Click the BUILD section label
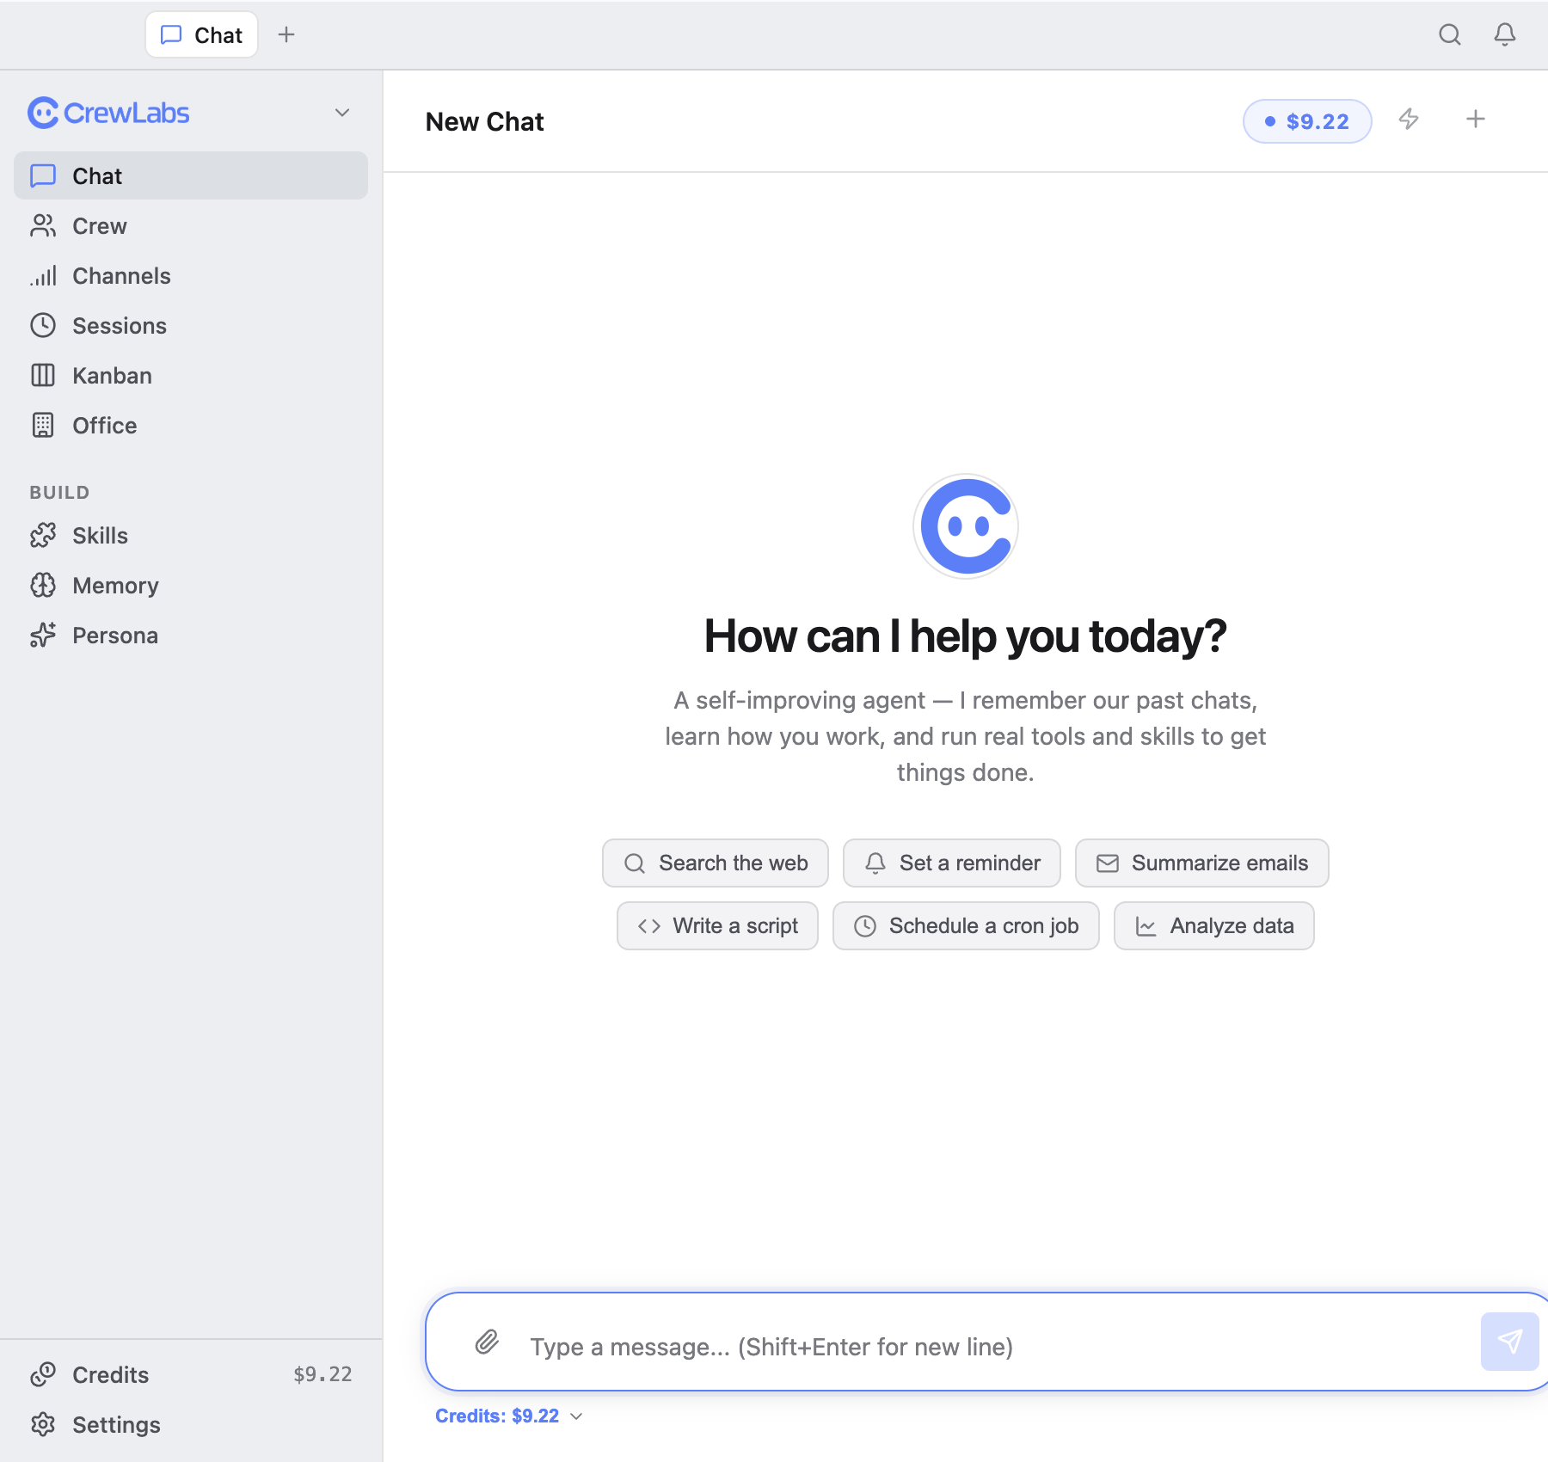 tap(59, 492)
